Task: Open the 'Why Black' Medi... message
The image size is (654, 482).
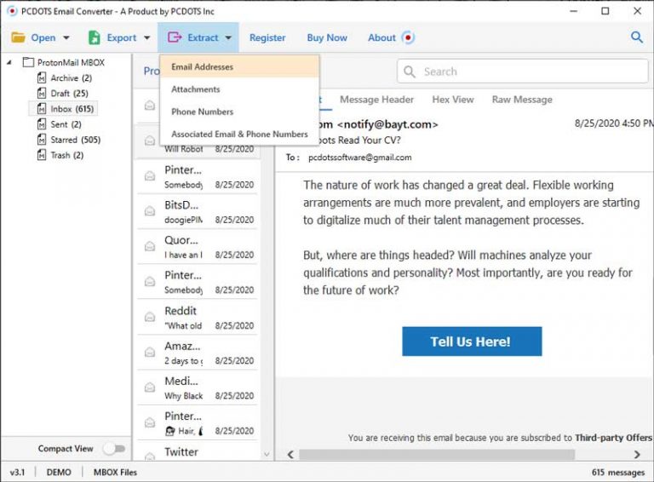Action: (198, 387)
